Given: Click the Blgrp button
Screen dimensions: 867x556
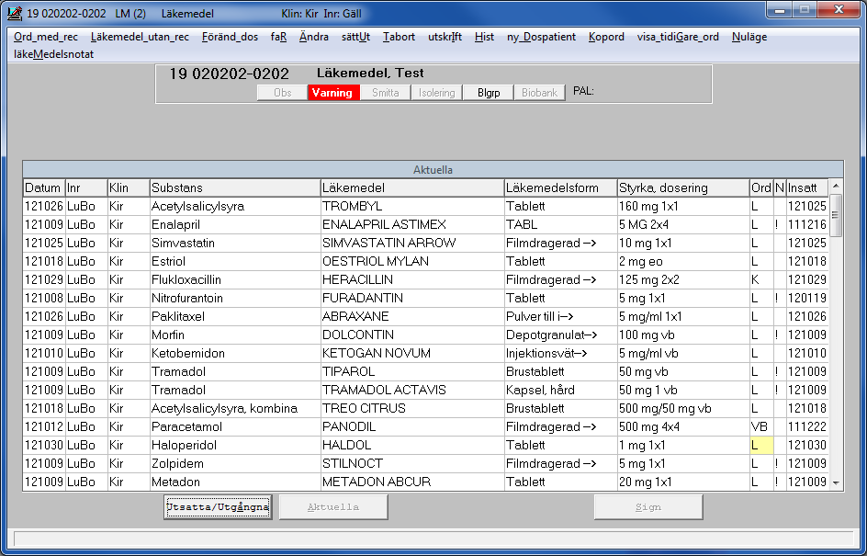Looking at the screenshot, I should click(489, 93).
